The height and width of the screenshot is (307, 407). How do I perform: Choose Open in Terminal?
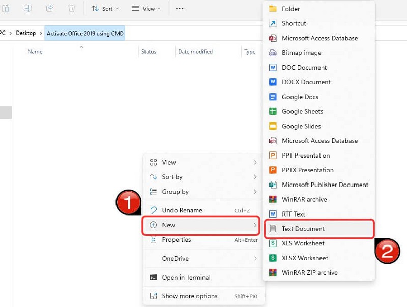click(x=203, y=277)
